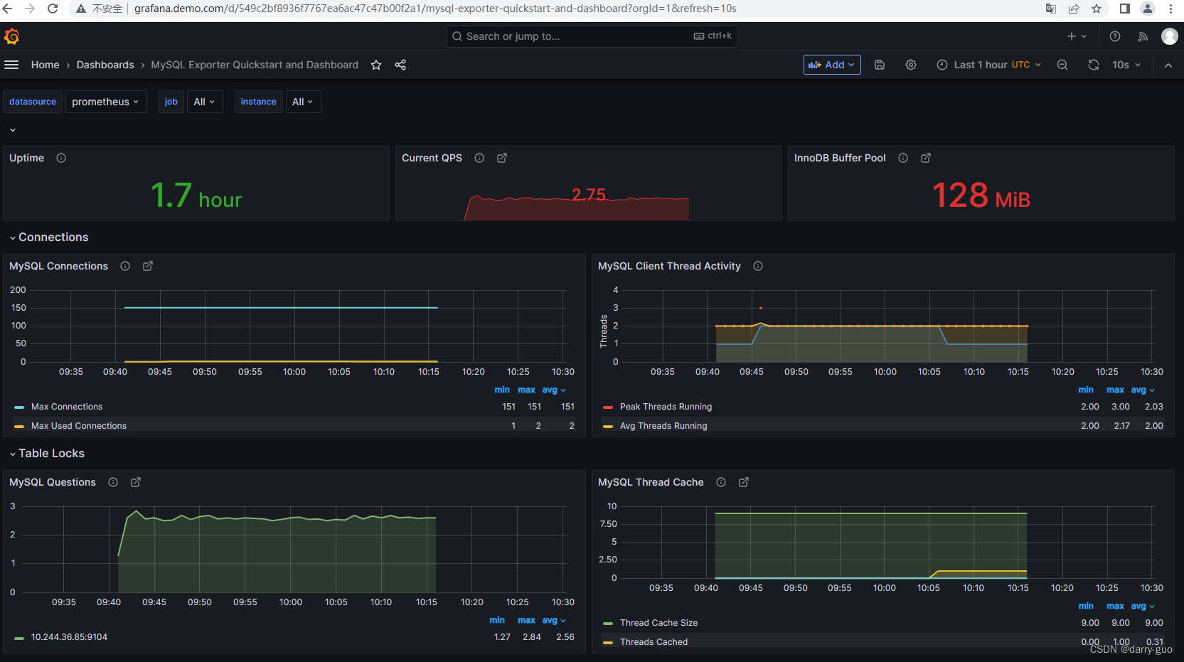Open the help question-mark icon
The image size is (1184, 662).
tap(1115, 36)
